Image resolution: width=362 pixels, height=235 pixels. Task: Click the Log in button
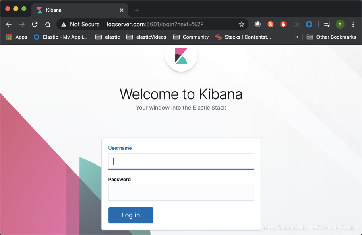click(131, 215)
